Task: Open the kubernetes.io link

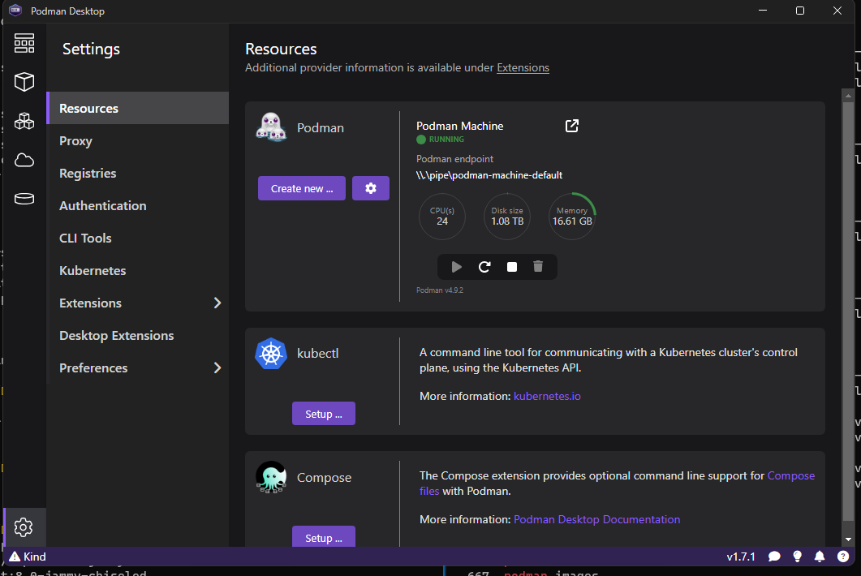Action: coord(547,396)
